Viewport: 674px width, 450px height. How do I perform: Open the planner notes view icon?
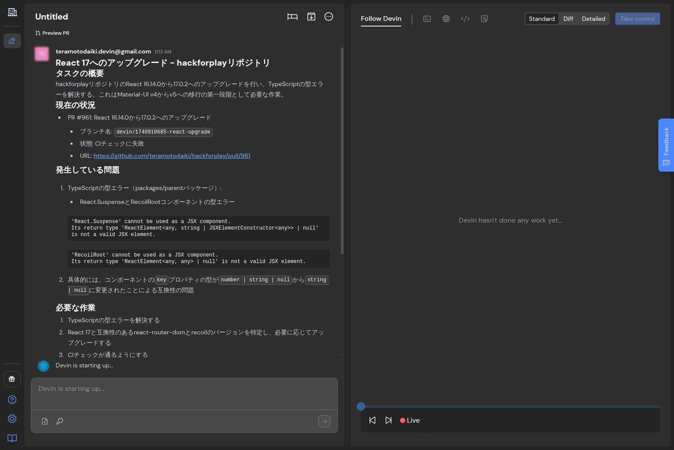pyautogui.click(x=484, y=19)
